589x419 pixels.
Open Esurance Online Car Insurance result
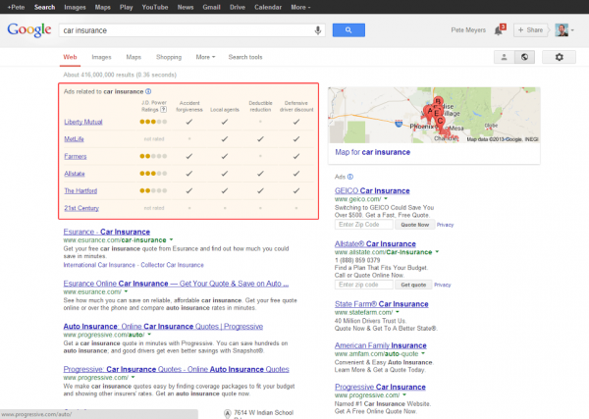(176, 284)
